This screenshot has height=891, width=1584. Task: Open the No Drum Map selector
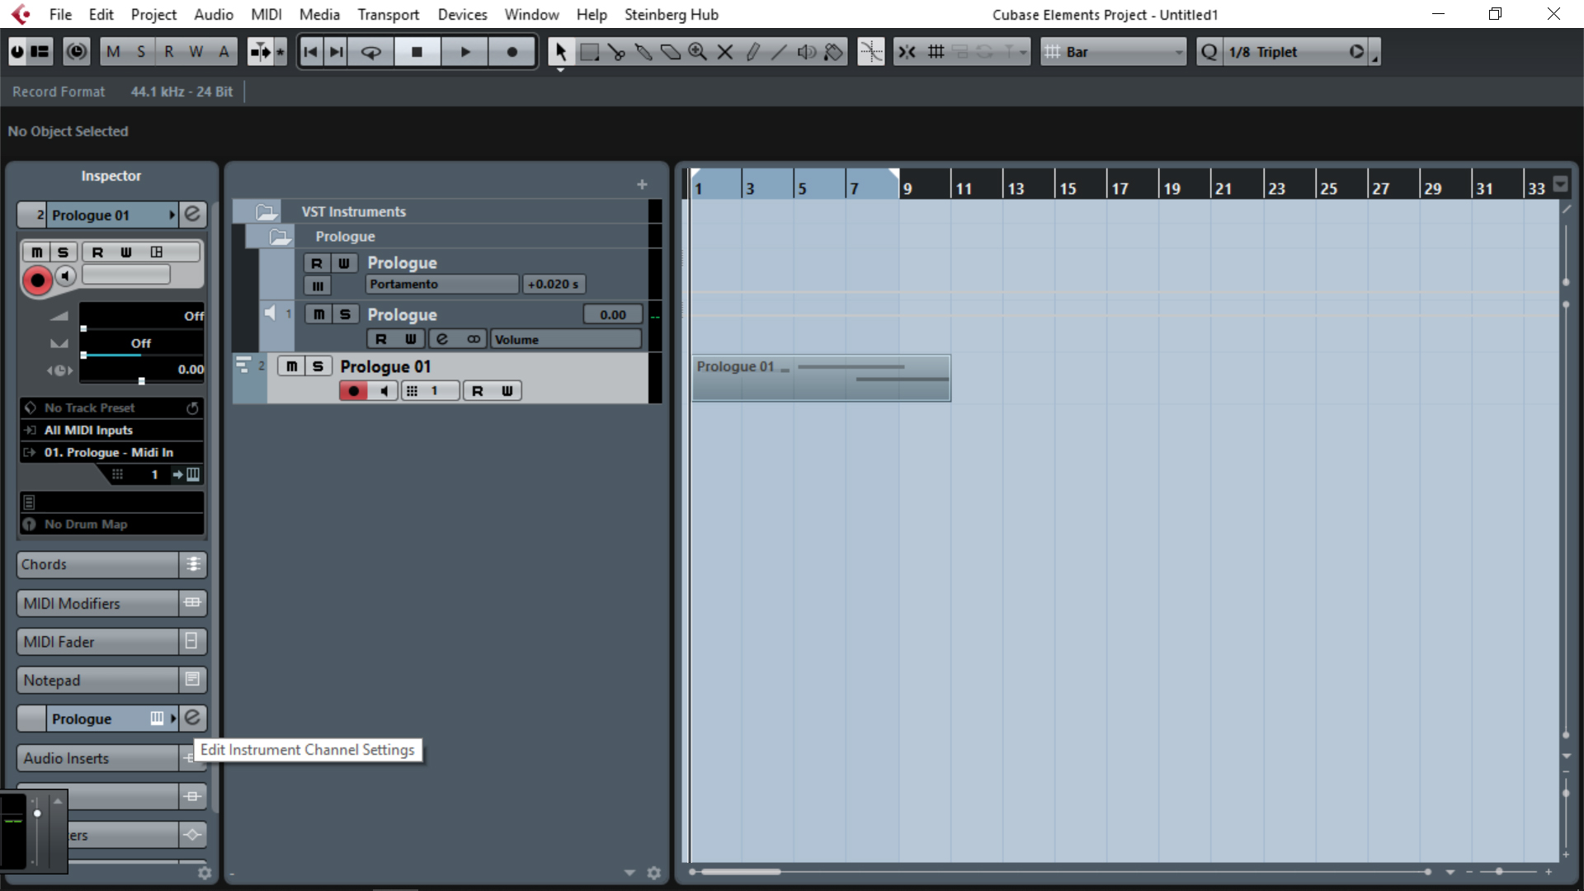tap(112, 524)
